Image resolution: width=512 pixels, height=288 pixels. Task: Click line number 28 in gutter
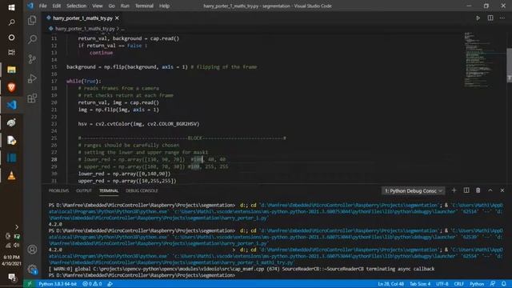[x=54, y=159]
